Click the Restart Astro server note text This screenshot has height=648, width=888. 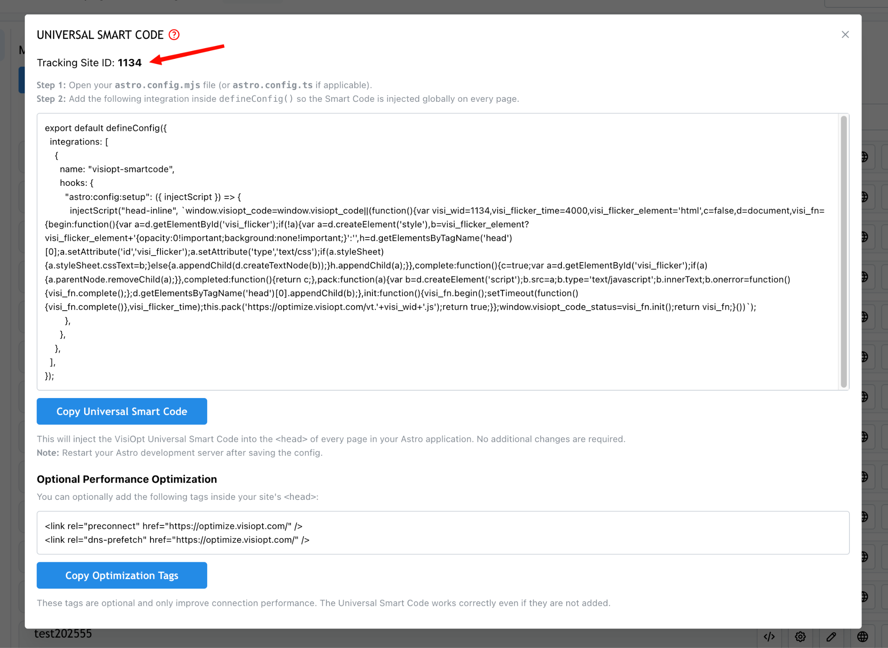(180, 453)
